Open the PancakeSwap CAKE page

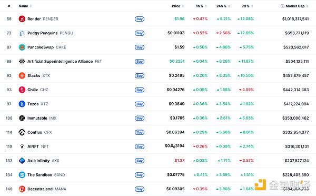coord(47,47)
